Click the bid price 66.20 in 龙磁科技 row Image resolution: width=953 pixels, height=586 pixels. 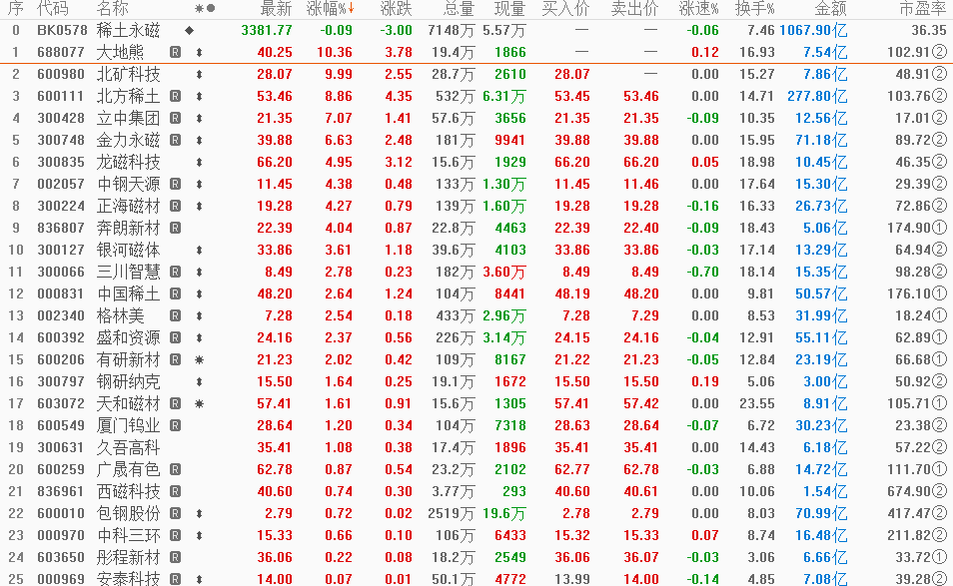coord(572,162)
